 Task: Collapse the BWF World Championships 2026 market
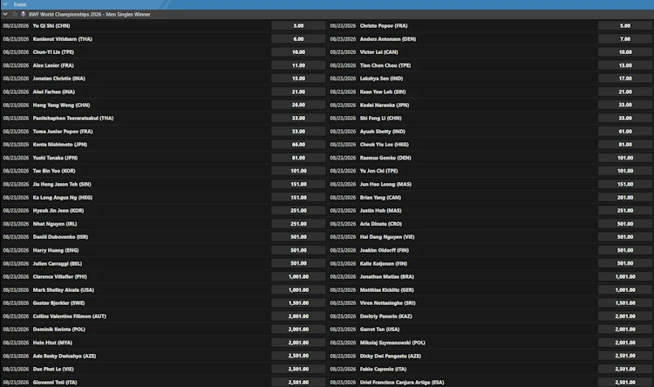click(x=5, y=14)
